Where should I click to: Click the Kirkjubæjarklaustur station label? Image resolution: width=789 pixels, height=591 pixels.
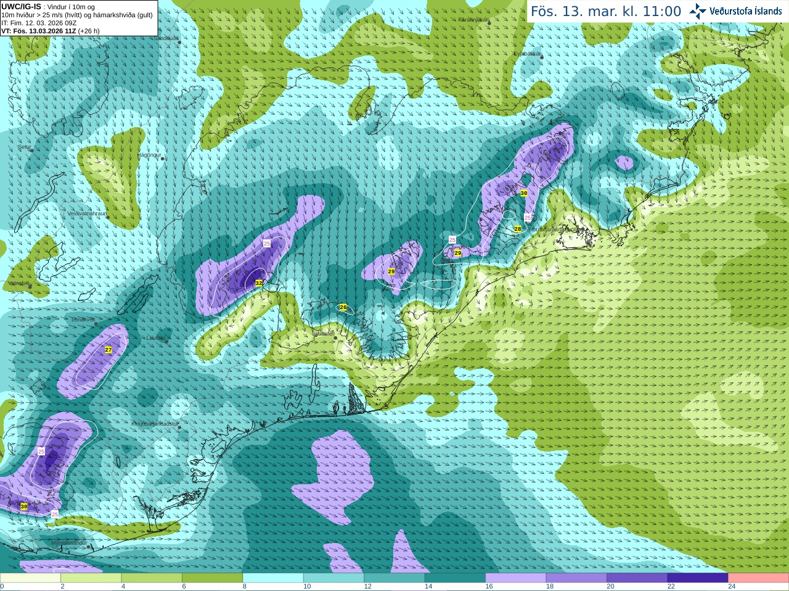pyautogui.click(x=155, y=424)
